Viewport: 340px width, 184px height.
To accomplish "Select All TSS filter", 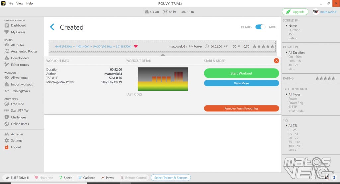I will pyautogui.click(x=293, y=126).
